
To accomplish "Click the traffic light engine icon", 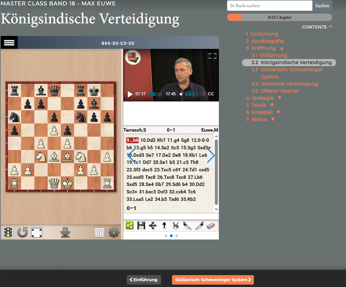I will tap(8, 233).
